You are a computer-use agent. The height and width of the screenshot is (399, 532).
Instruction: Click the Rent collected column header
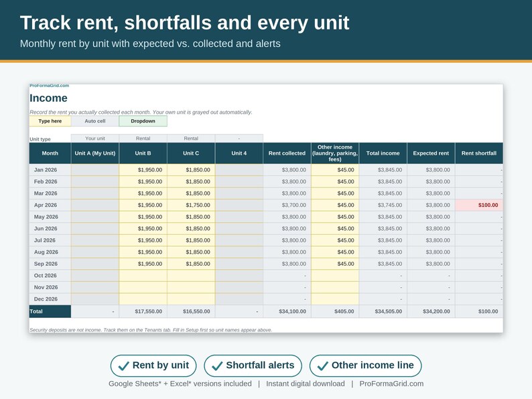tap(287, 153)
